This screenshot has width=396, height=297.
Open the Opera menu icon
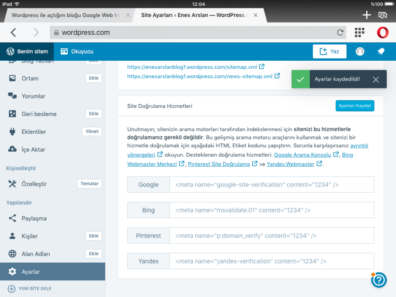point(383,32)
